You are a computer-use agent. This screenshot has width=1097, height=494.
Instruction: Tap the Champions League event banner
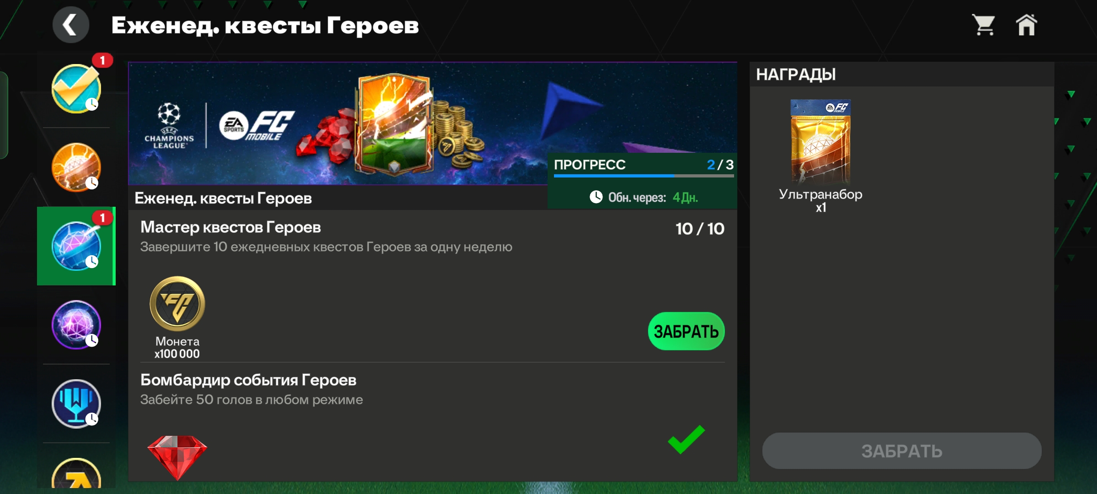(x=338, y=123)
